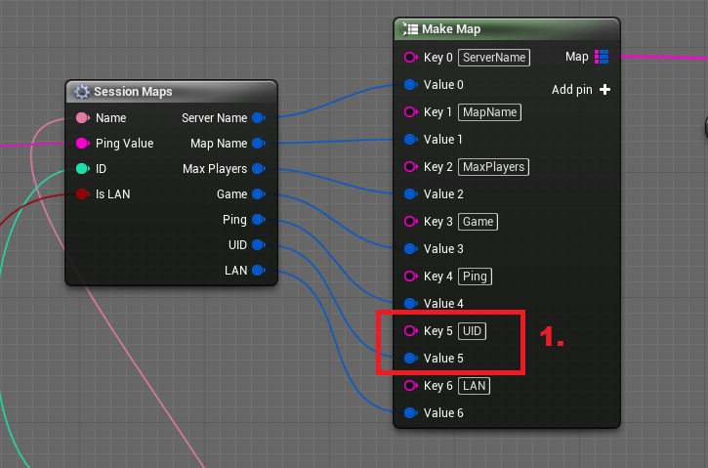Click the Make Map node list icon

tap(410, 29)
